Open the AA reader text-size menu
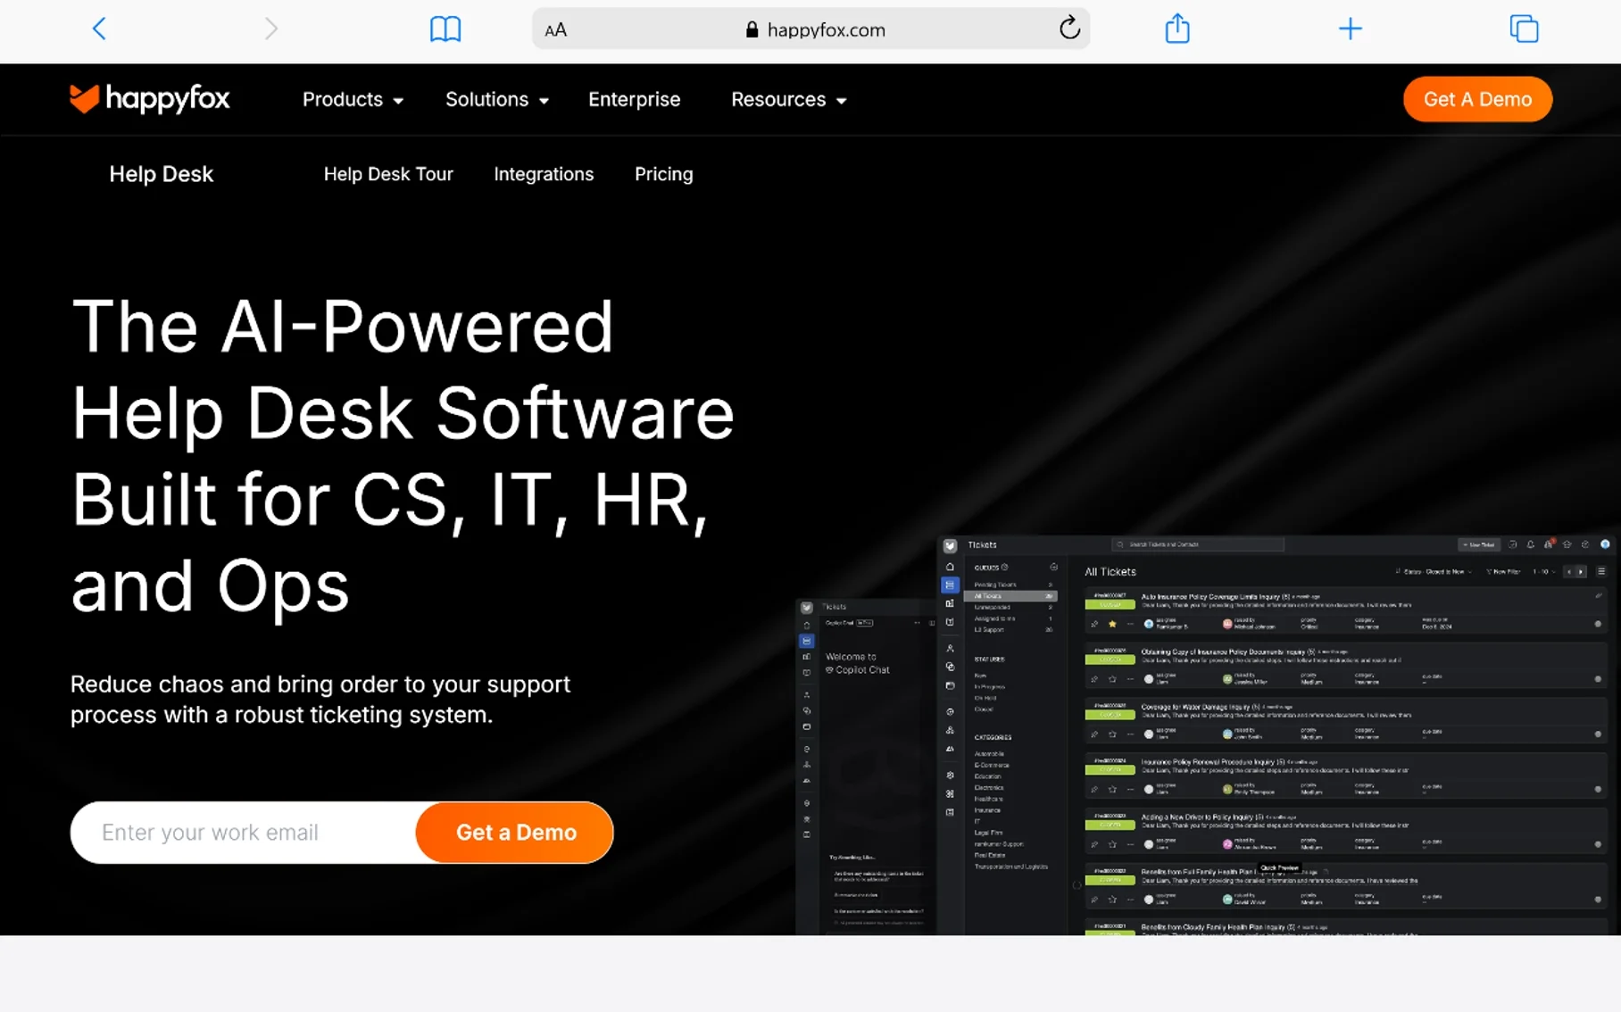The height and width of the screenshot is (1012, 1621). click(555, 29)
